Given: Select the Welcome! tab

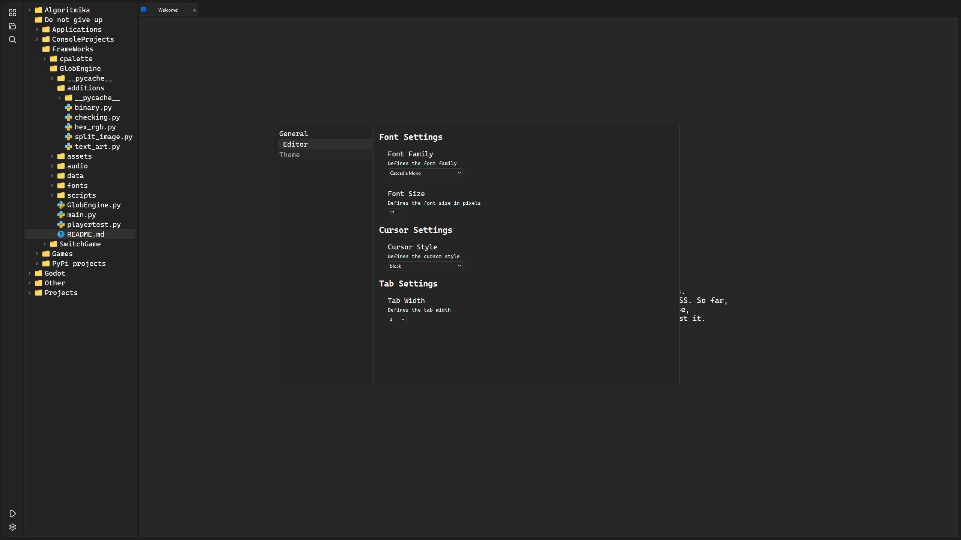Looking at the screenshot, I should point(168,10).
